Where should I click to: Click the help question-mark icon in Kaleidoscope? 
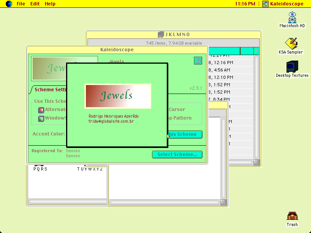[x=198, y=61]
